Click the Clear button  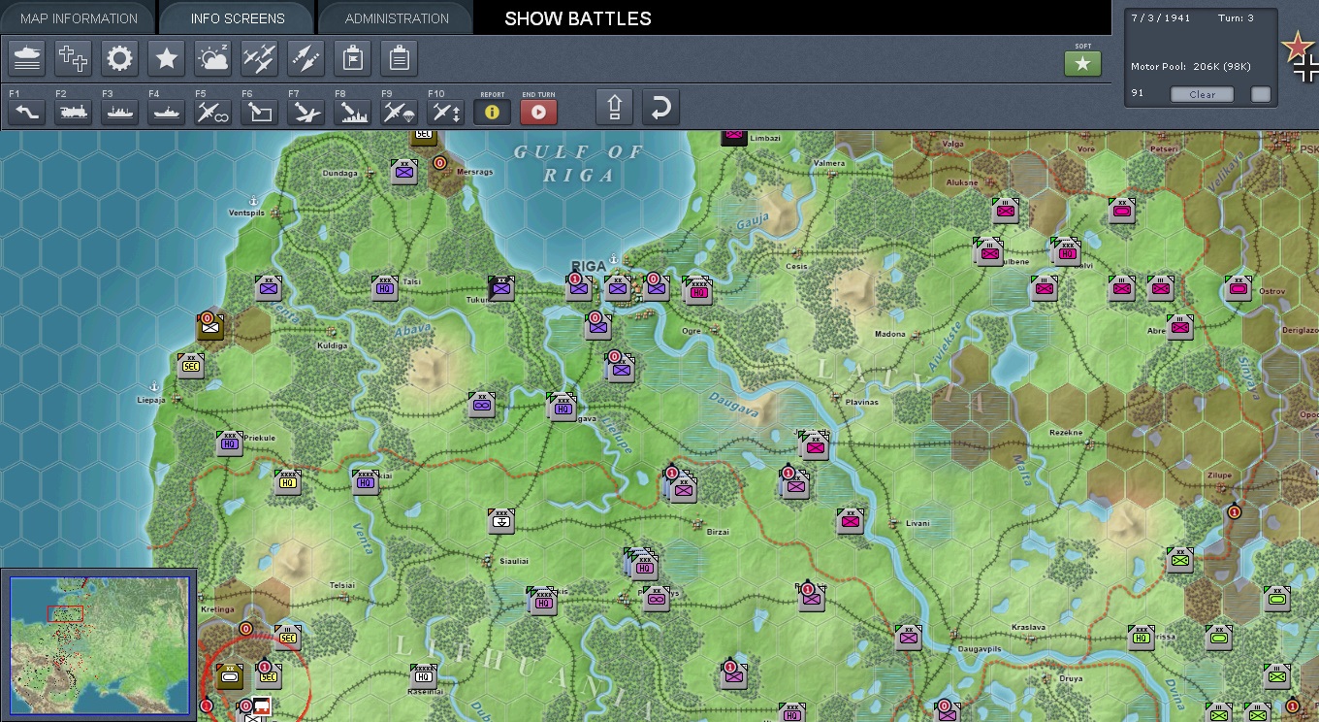1202,94
